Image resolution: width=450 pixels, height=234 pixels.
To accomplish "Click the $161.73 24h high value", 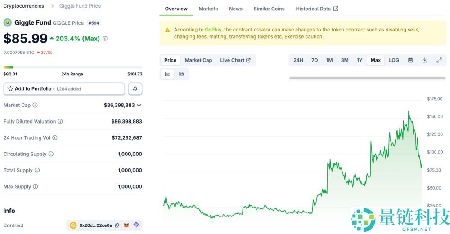I will [x=135, y=74].
